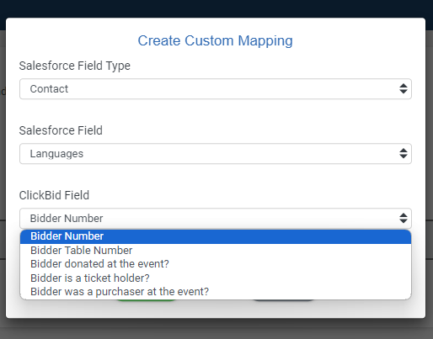Click the ClickBid Field label
The width and height of the screenshot is (433, 339).
click(54, 195)
